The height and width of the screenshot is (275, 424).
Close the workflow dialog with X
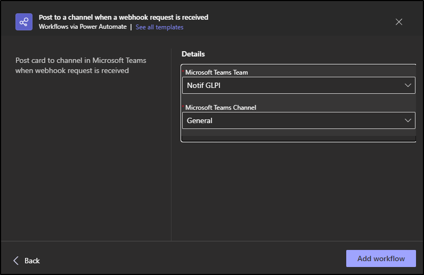tap(399, 22)
